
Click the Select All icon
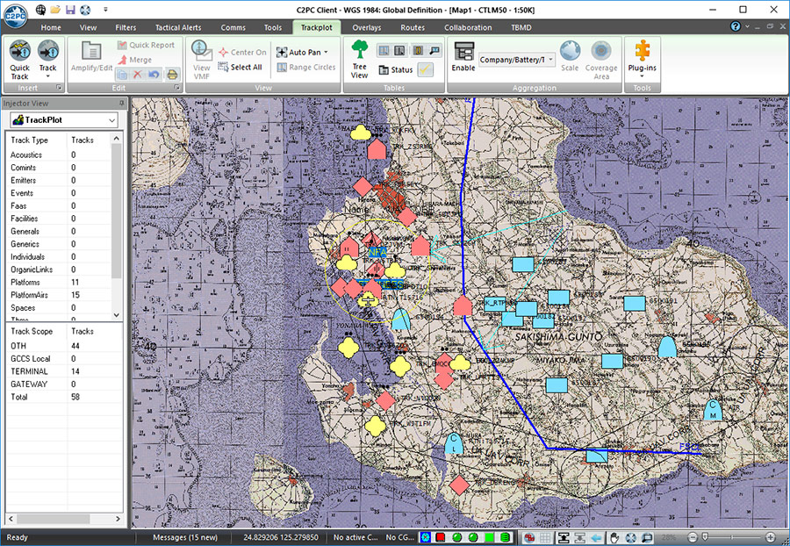click(x=224, y=67)
